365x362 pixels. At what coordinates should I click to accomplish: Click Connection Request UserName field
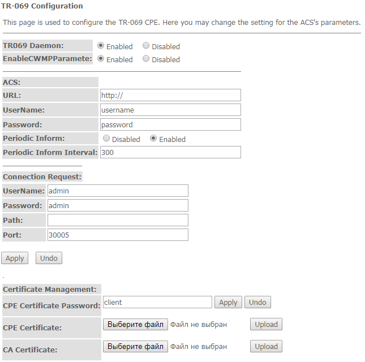tap(118, 191)
